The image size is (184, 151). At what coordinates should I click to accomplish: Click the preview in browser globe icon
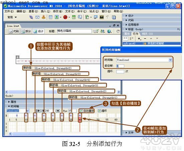[109, 31]
